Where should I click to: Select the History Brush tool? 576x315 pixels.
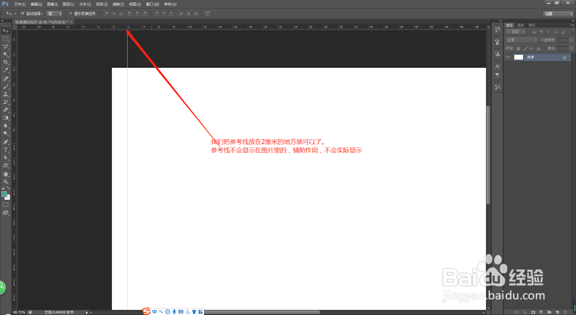pos(6,102)
